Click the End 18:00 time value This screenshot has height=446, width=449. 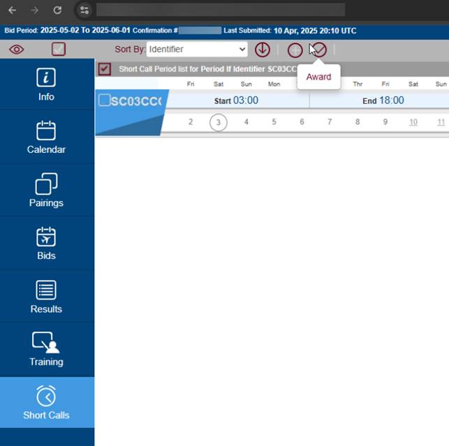(392, 101)
